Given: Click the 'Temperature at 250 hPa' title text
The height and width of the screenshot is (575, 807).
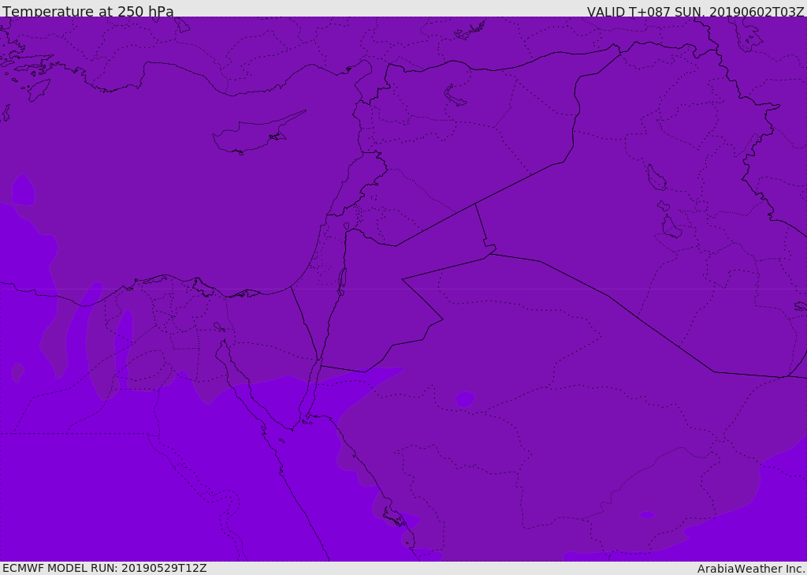Looking at the screenshot, I should tap(88, 11).
